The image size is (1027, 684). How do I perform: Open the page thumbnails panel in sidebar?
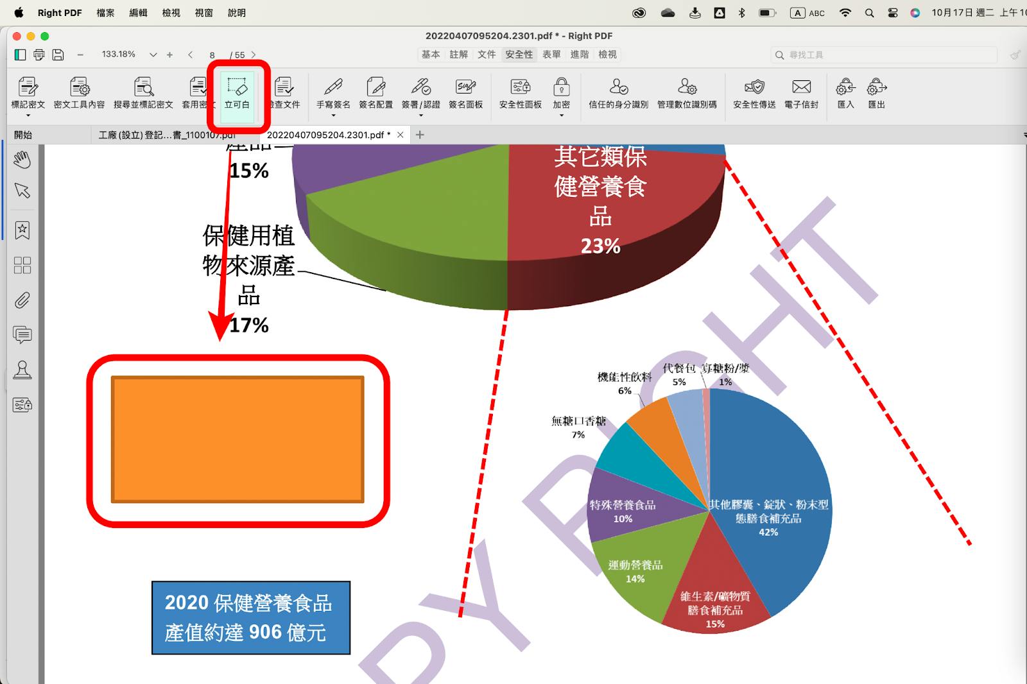coord(22,265)
